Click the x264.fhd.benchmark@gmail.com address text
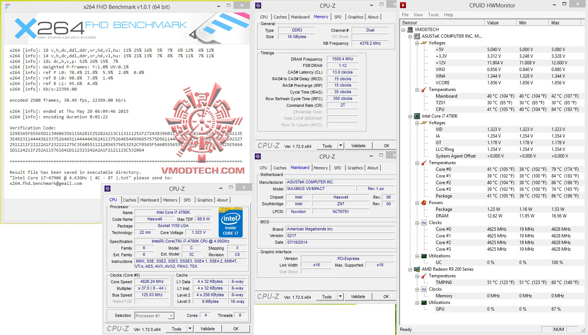 coord(46,183)
